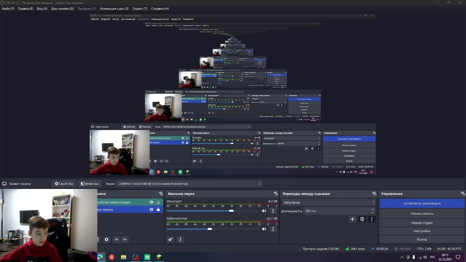466x262 pixels.
Task: Open the Файл menu
Action: 8,8
